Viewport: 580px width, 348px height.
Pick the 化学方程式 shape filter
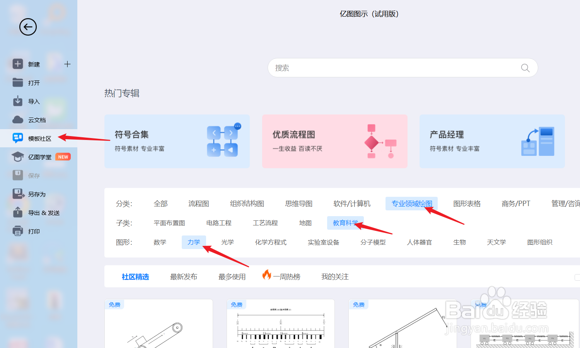(x=271, y=242)
